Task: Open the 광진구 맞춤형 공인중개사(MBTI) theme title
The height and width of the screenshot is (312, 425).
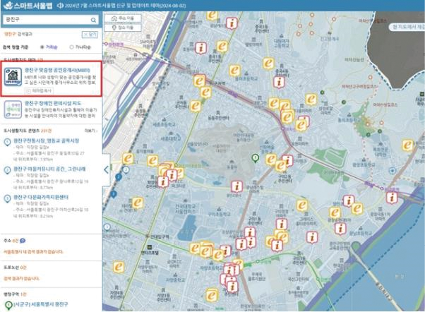Action: coord(57,70)
